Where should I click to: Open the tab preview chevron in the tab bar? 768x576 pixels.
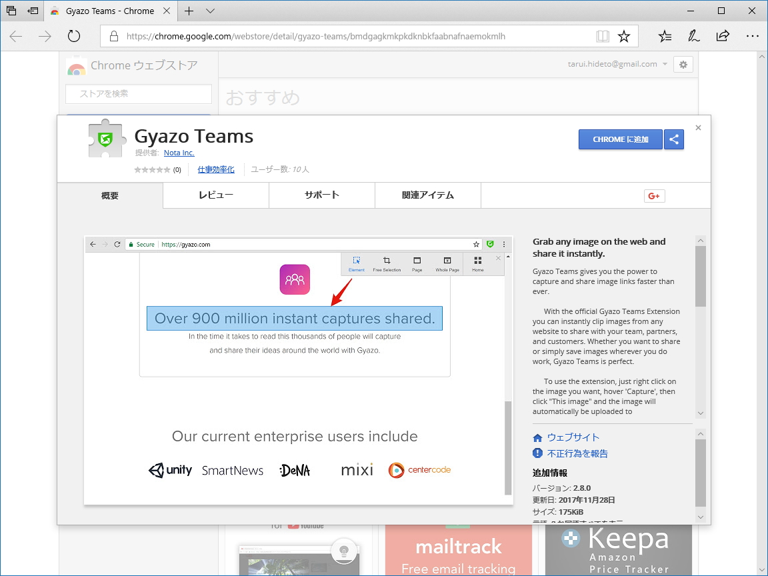pyautogui.click(x=209, y=11)
